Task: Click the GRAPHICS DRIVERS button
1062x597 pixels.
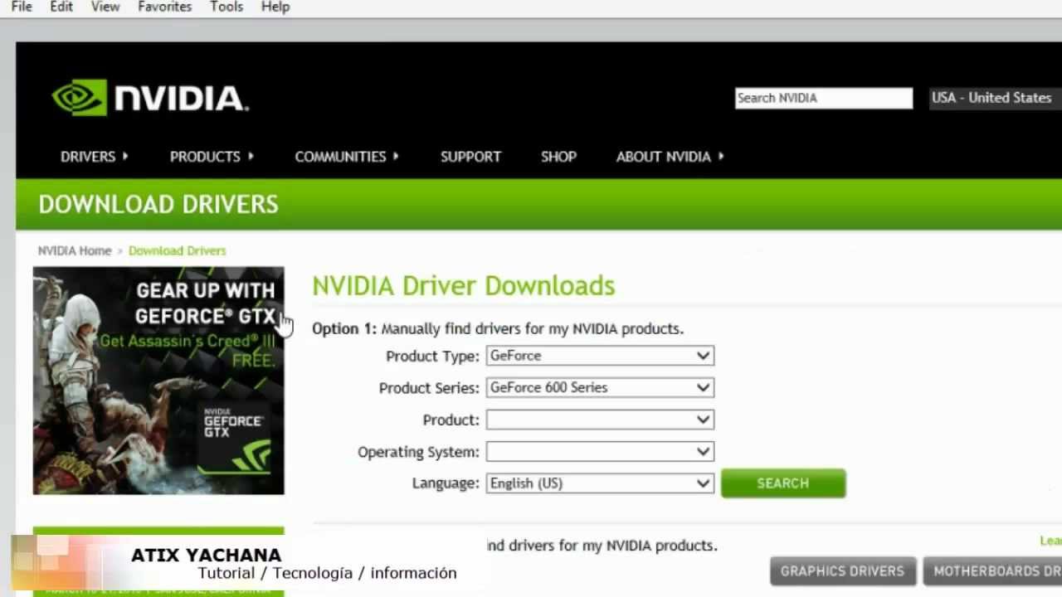Action: coord(842,571)
